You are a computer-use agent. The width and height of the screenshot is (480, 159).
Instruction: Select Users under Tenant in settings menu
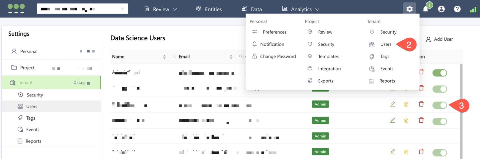(385, 44)
